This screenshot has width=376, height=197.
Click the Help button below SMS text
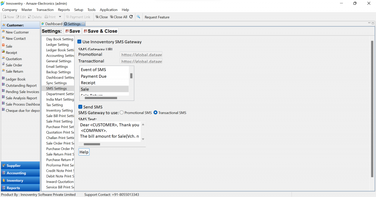(x=84, y=152)
